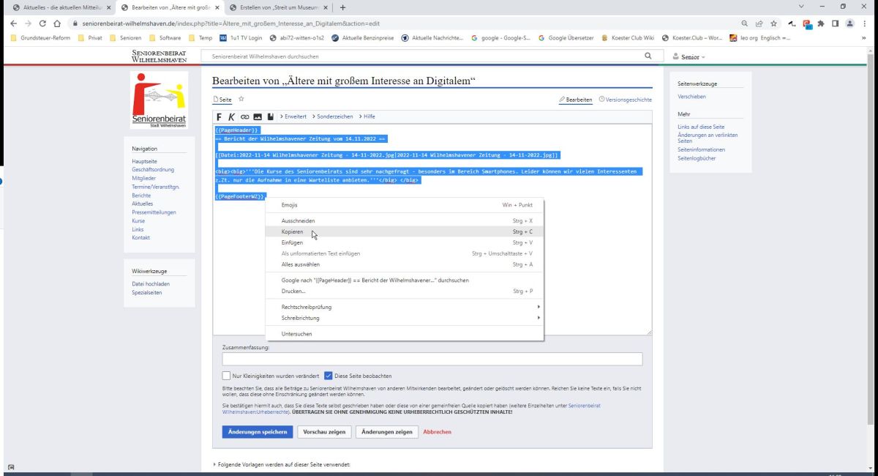
Task: Apply bold formatting in editor toolbar
Action: [219, 116]
